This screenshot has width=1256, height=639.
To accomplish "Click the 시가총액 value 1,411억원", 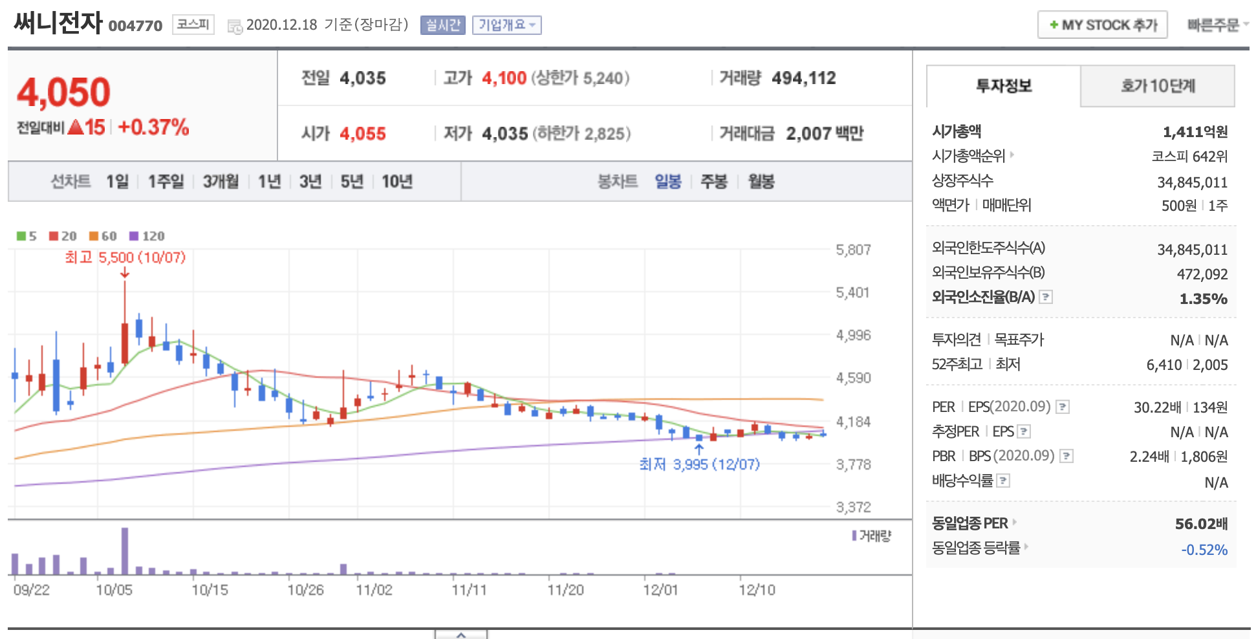I will [1195, 132].
